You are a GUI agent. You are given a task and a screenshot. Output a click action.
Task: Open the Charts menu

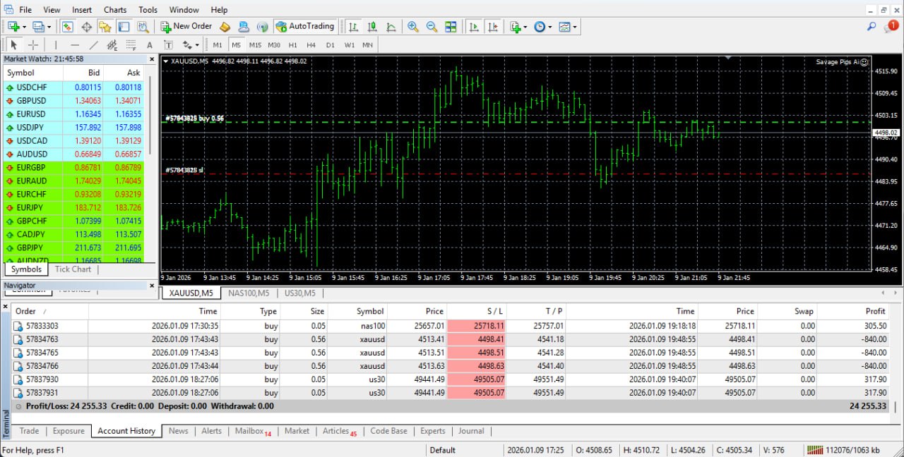pos(114,9)
